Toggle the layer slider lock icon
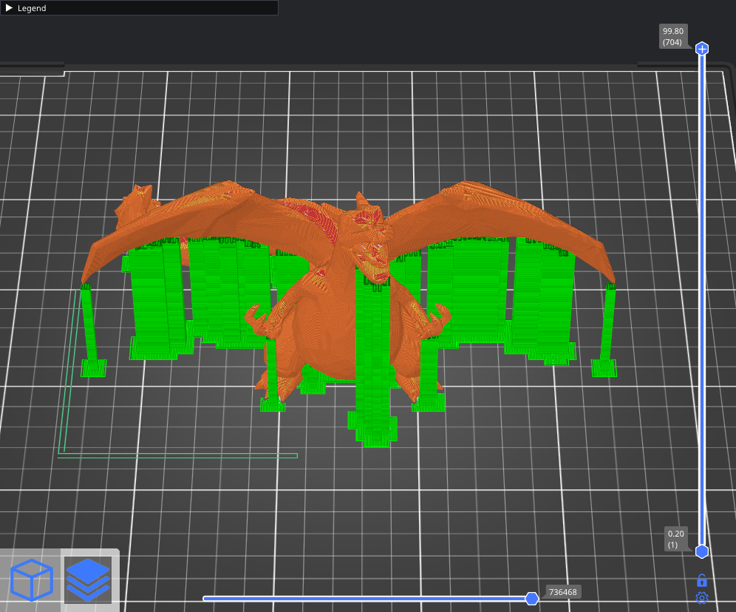 (702, 580)
